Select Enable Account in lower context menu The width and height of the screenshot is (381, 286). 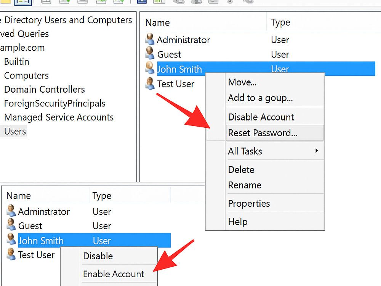tap(114, 274)
